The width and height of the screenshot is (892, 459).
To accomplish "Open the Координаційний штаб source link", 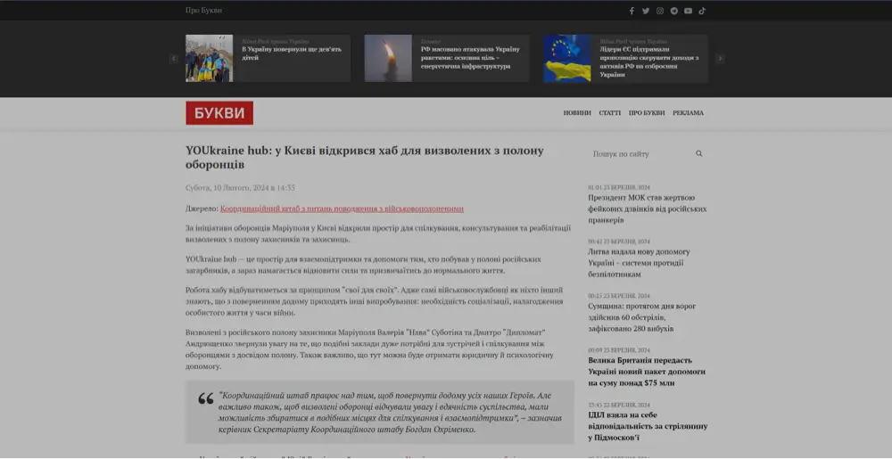I will pyautogui.click(x=342, y=209).
